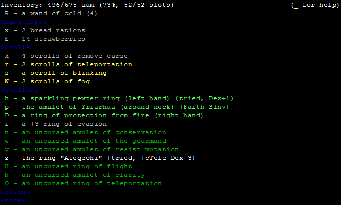Pick the ring of protection from fire
The height and width of the screenshot is (205, 341).
coord(104,115)
